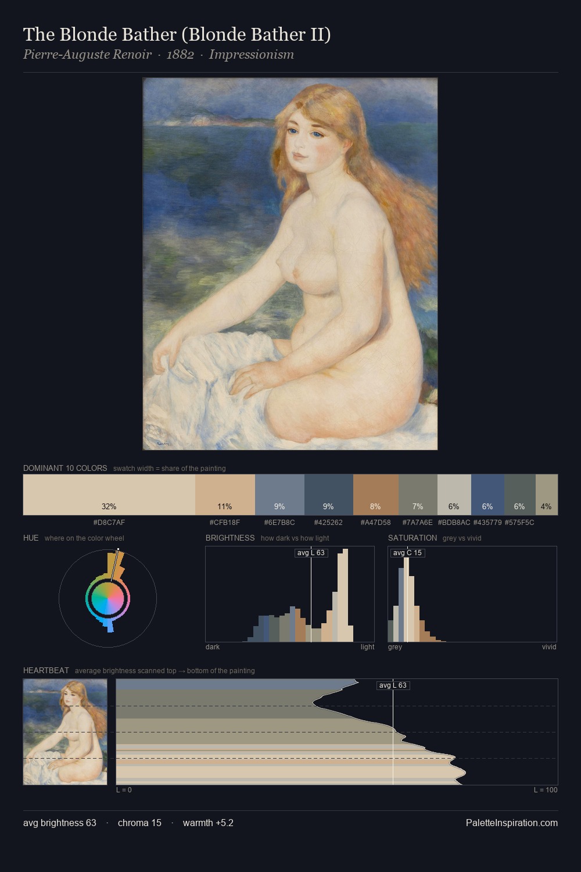Click the 'vivid' axis label

[549, 646]
